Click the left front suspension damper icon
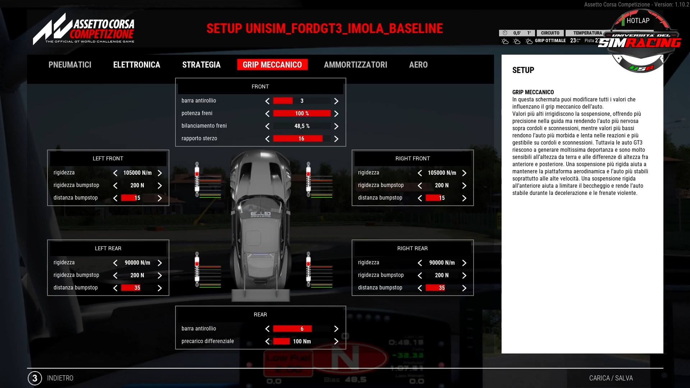690x388 pixels. coord(197,179)
